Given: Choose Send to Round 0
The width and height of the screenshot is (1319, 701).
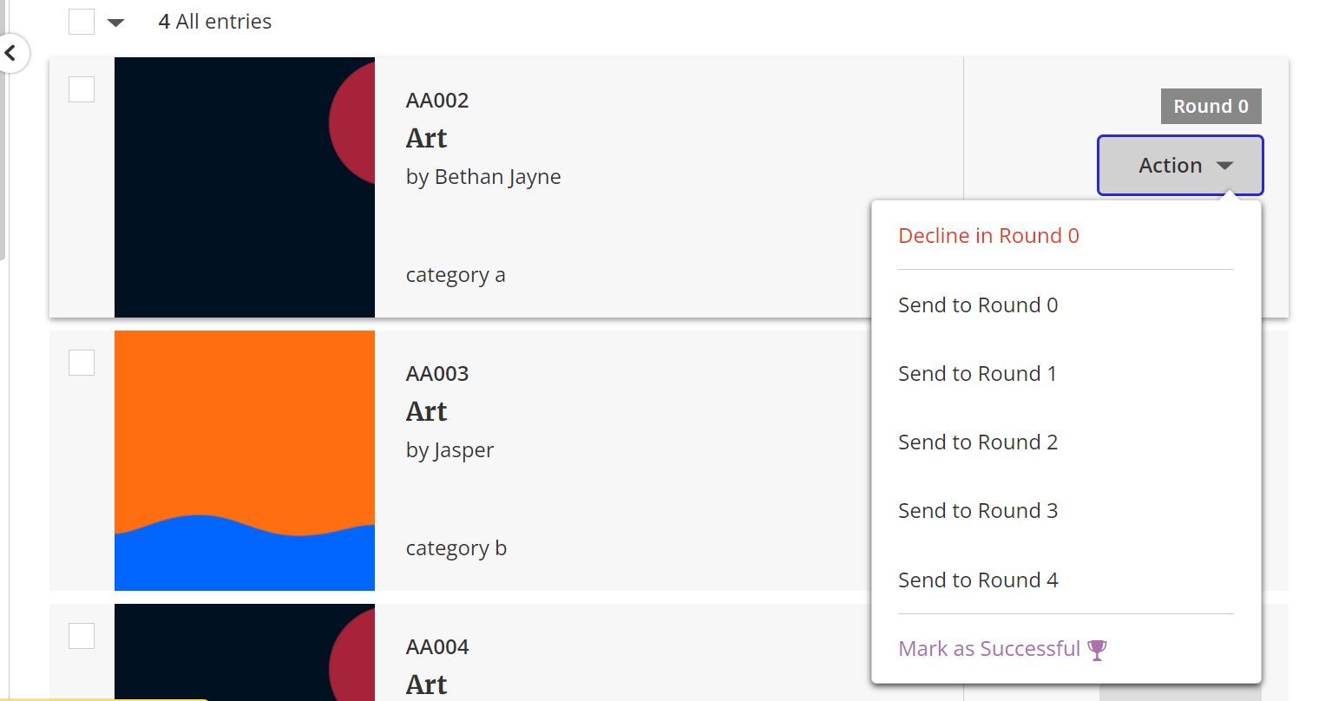Looking at the screenshot, I should (978, 305).
